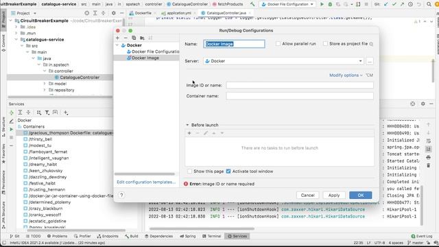Open the Event Log
The image size is (439, 247).
tap(422, 236)
